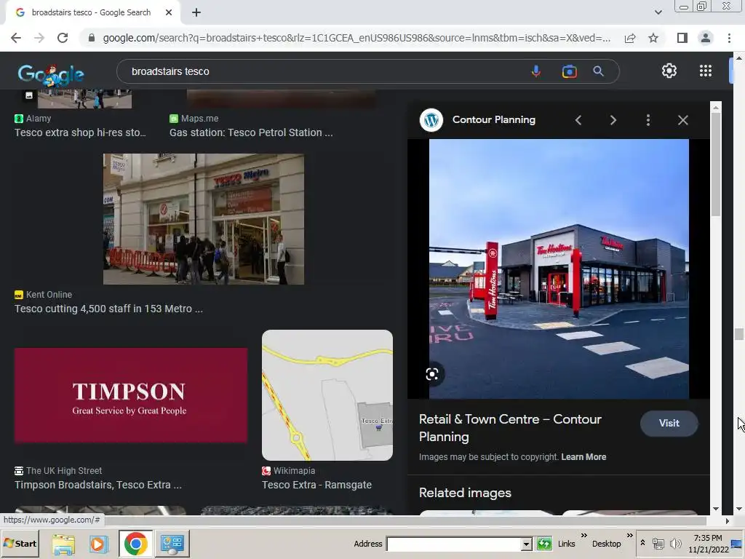Open the Chrome side panel
This screenshot has width=745, height=559.
[x=682, y=38]
